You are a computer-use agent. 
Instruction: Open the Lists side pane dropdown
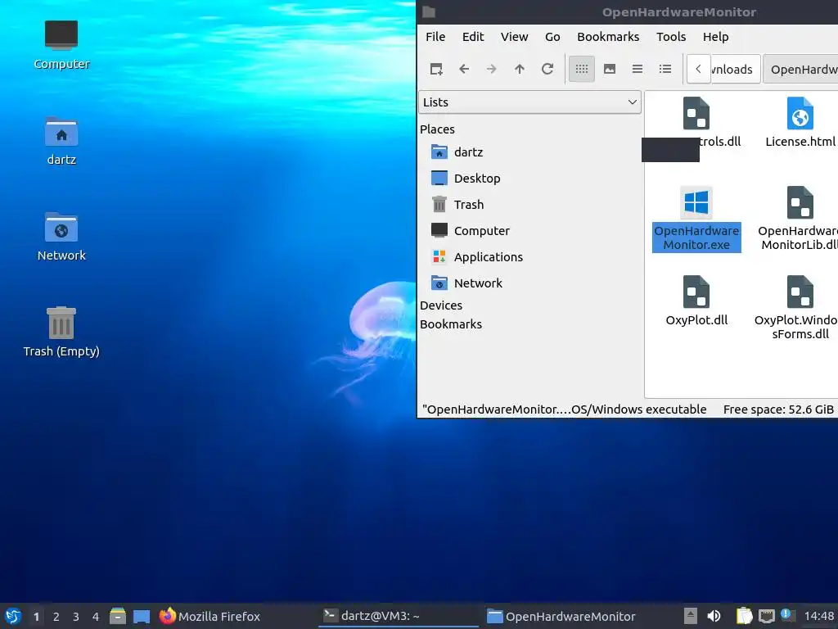click(x=529, y=102)
